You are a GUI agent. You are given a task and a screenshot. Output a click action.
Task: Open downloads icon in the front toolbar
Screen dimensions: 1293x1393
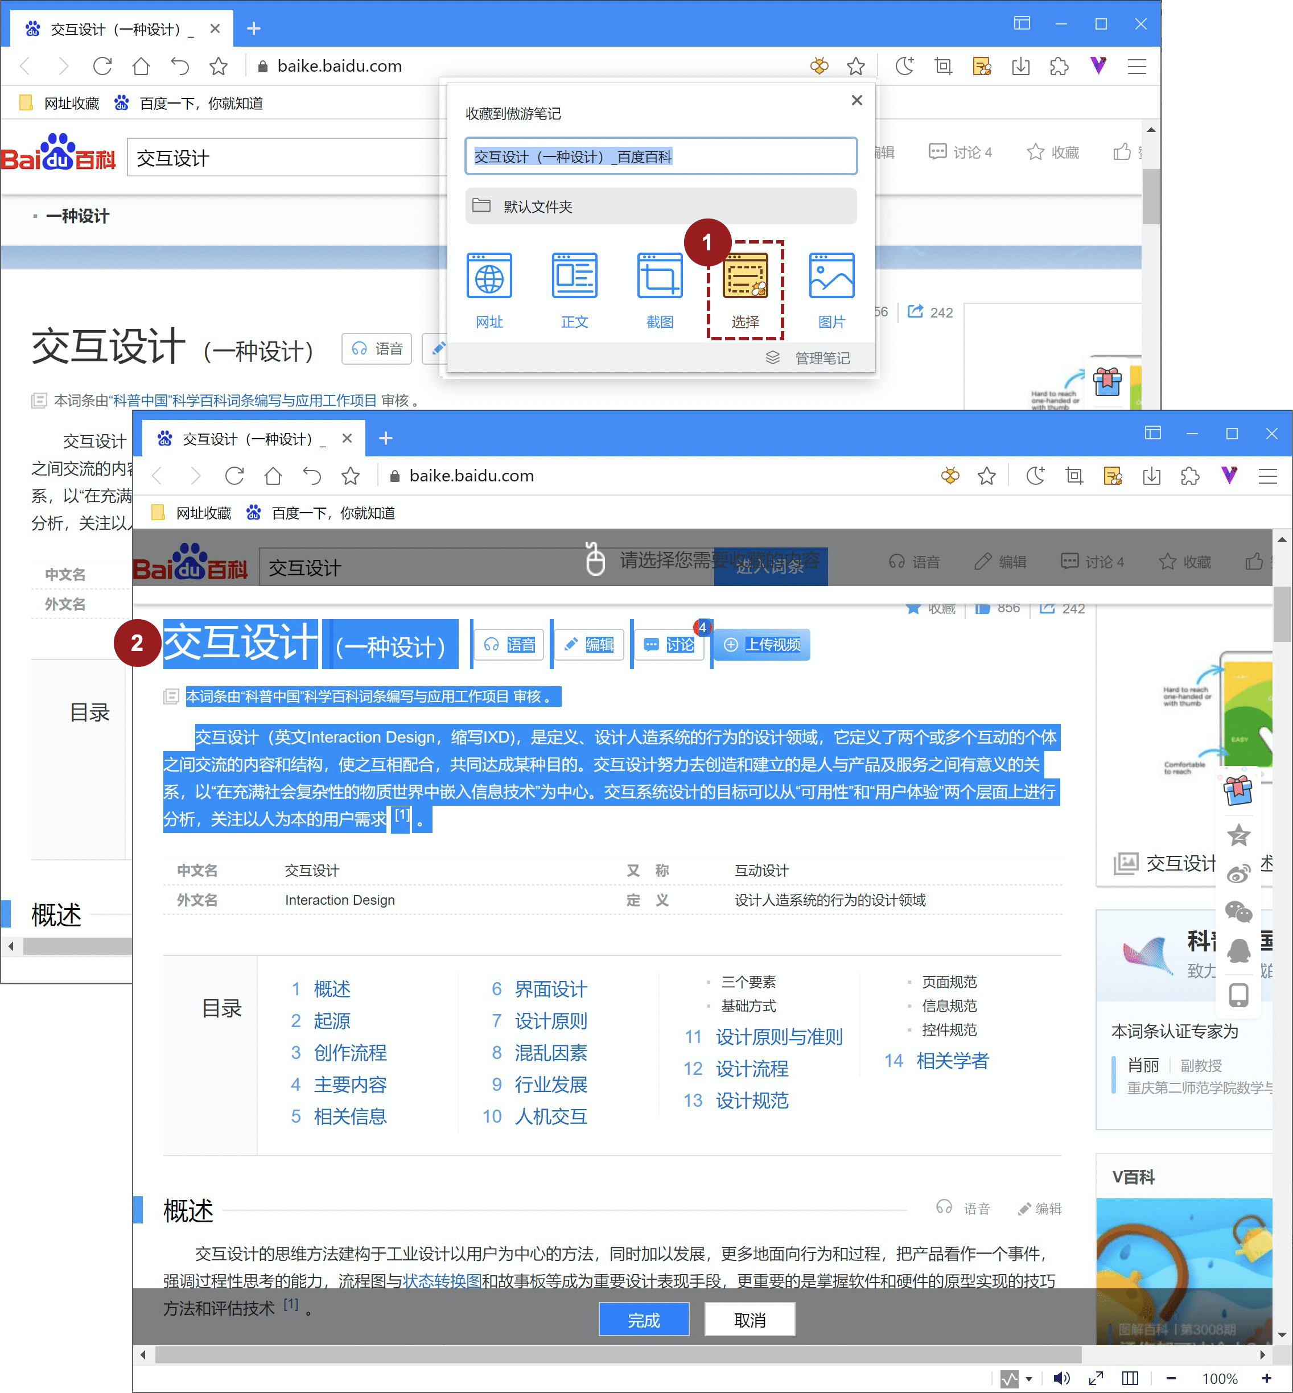(x=1151, y=476)
